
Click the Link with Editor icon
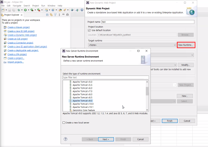51,15
